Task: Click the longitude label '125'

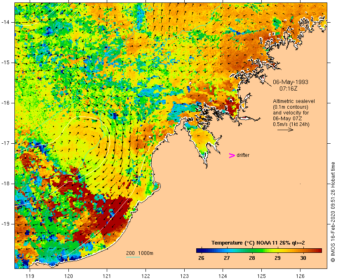Action: coord(262,276)
